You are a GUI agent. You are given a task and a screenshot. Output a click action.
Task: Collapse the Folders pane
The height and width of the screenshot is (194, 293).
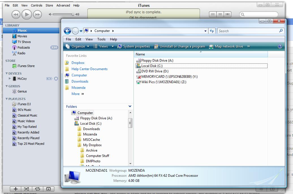pyautogui.click(x=130, y=106)
